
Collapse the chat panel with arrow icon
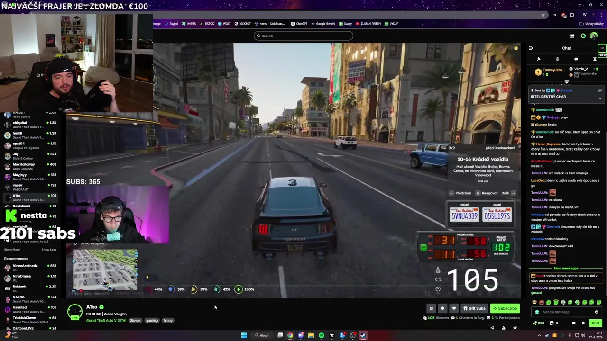531,48
